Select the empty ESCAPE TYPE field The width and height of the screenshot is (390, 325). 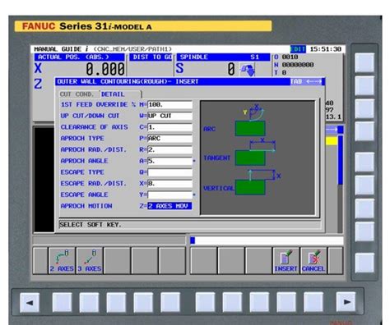point(169,172)
